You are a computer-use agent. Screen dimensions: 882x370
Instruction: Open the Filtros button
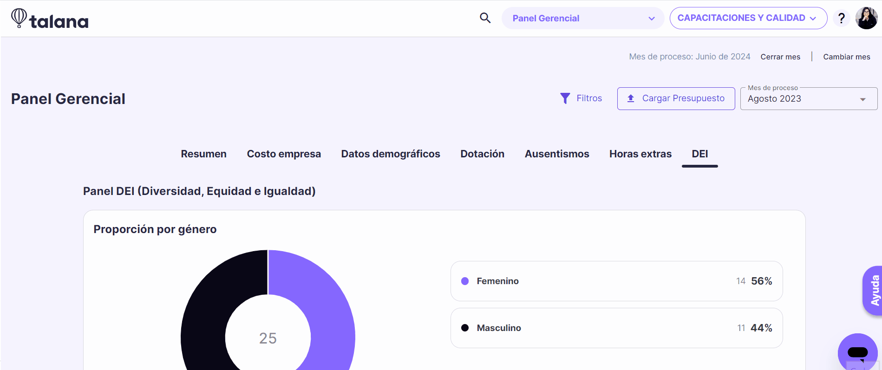coord(581,98)
